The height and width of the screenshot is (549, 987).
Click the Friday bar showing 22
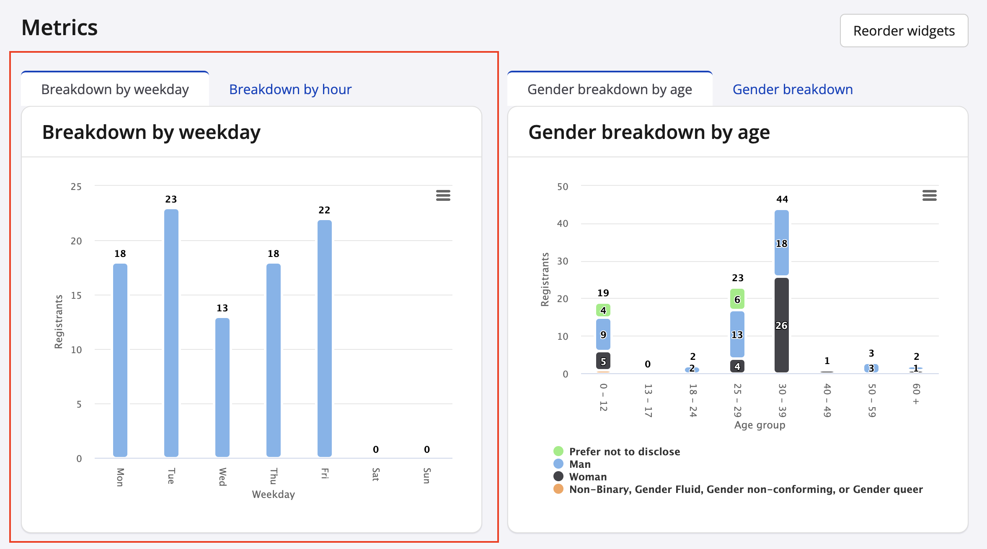pyautogui.click(x=324, y=338)
